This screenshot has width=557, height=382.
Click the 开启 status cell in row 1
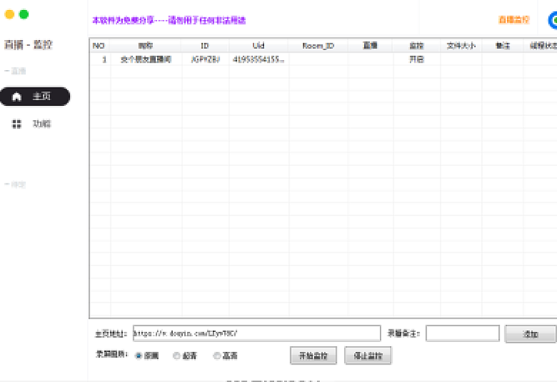click(416, 60)
